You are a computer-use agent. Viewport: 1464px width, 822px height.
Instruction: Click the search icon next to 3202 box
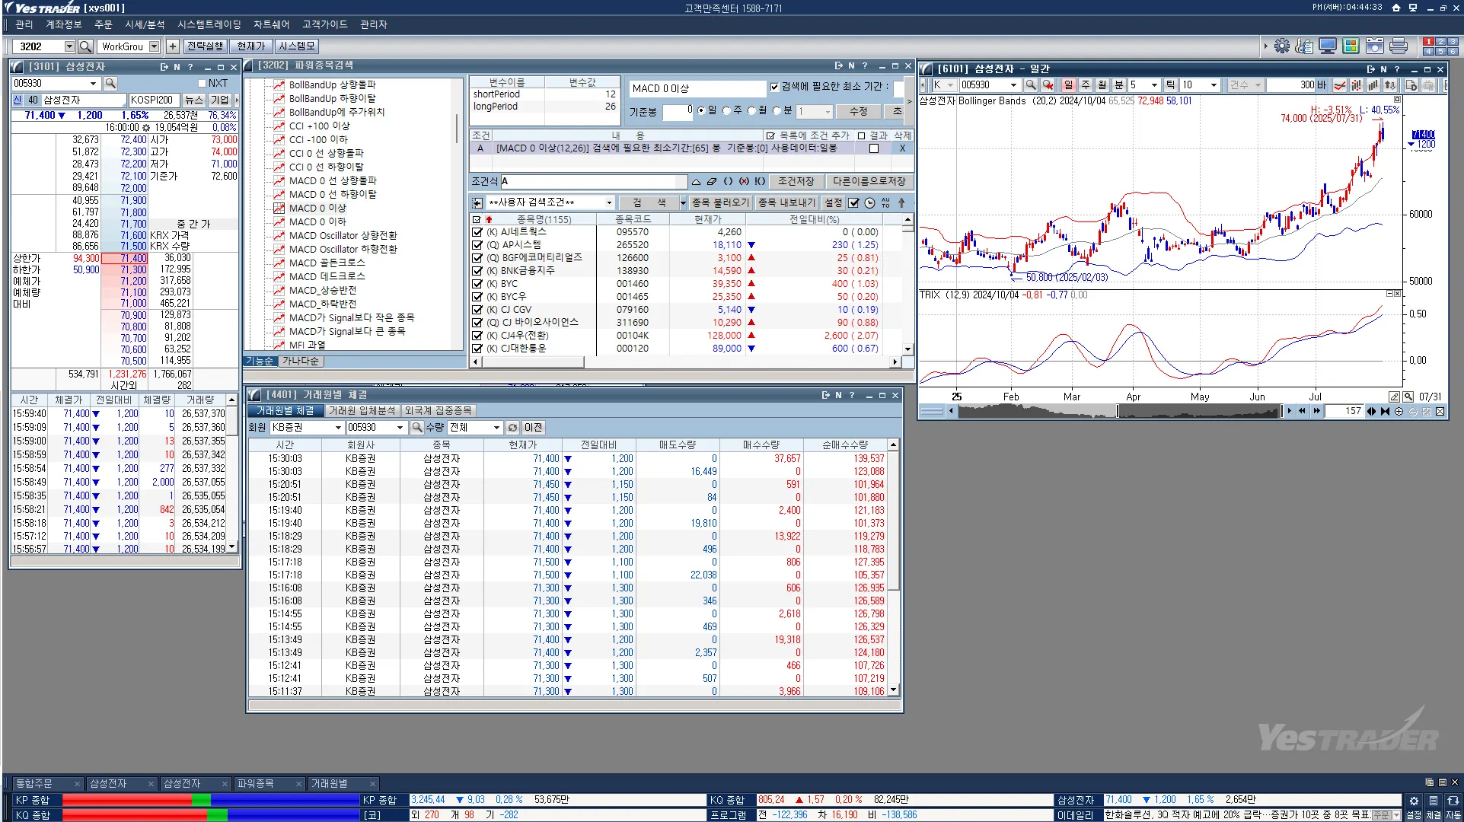tap(85, 46)
